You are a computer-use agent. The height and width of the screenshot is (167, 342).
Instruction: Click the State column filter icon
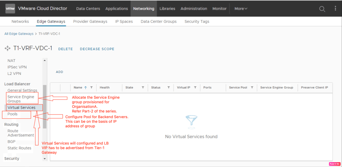(143, 88)
